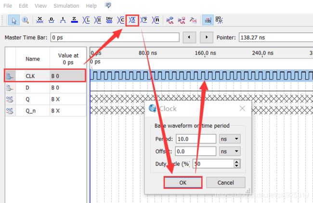The width and height of the screenshot is (313, 203).
Task: Click the Q_n output pin icon
Action: point(10,111)
